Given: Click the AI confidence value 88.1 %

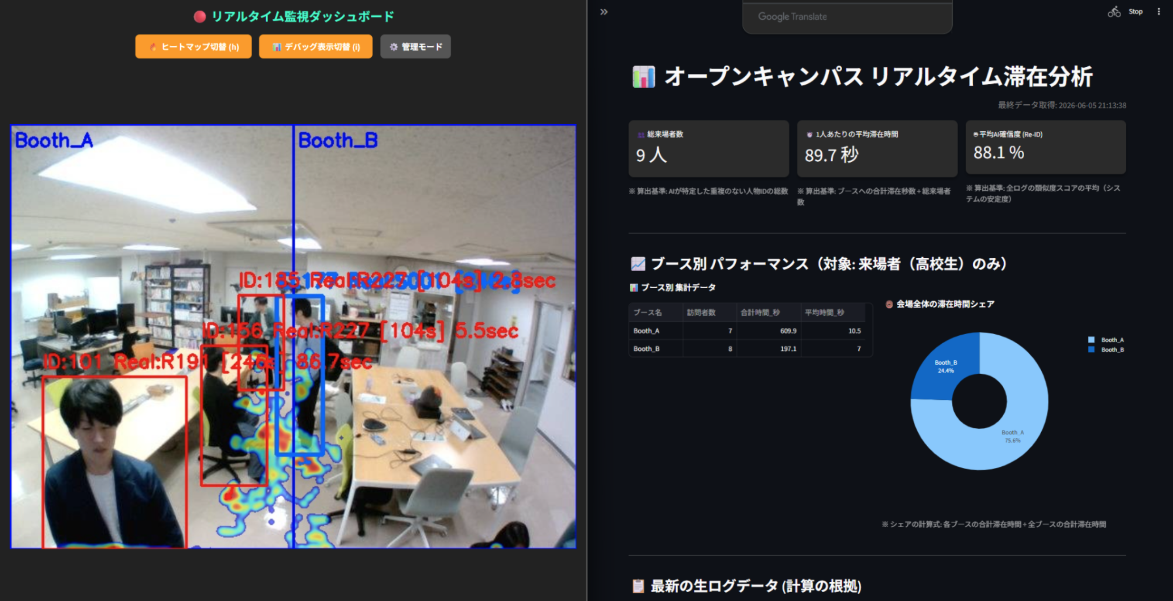Looking at the screenshot, I should tap(998, 152).
